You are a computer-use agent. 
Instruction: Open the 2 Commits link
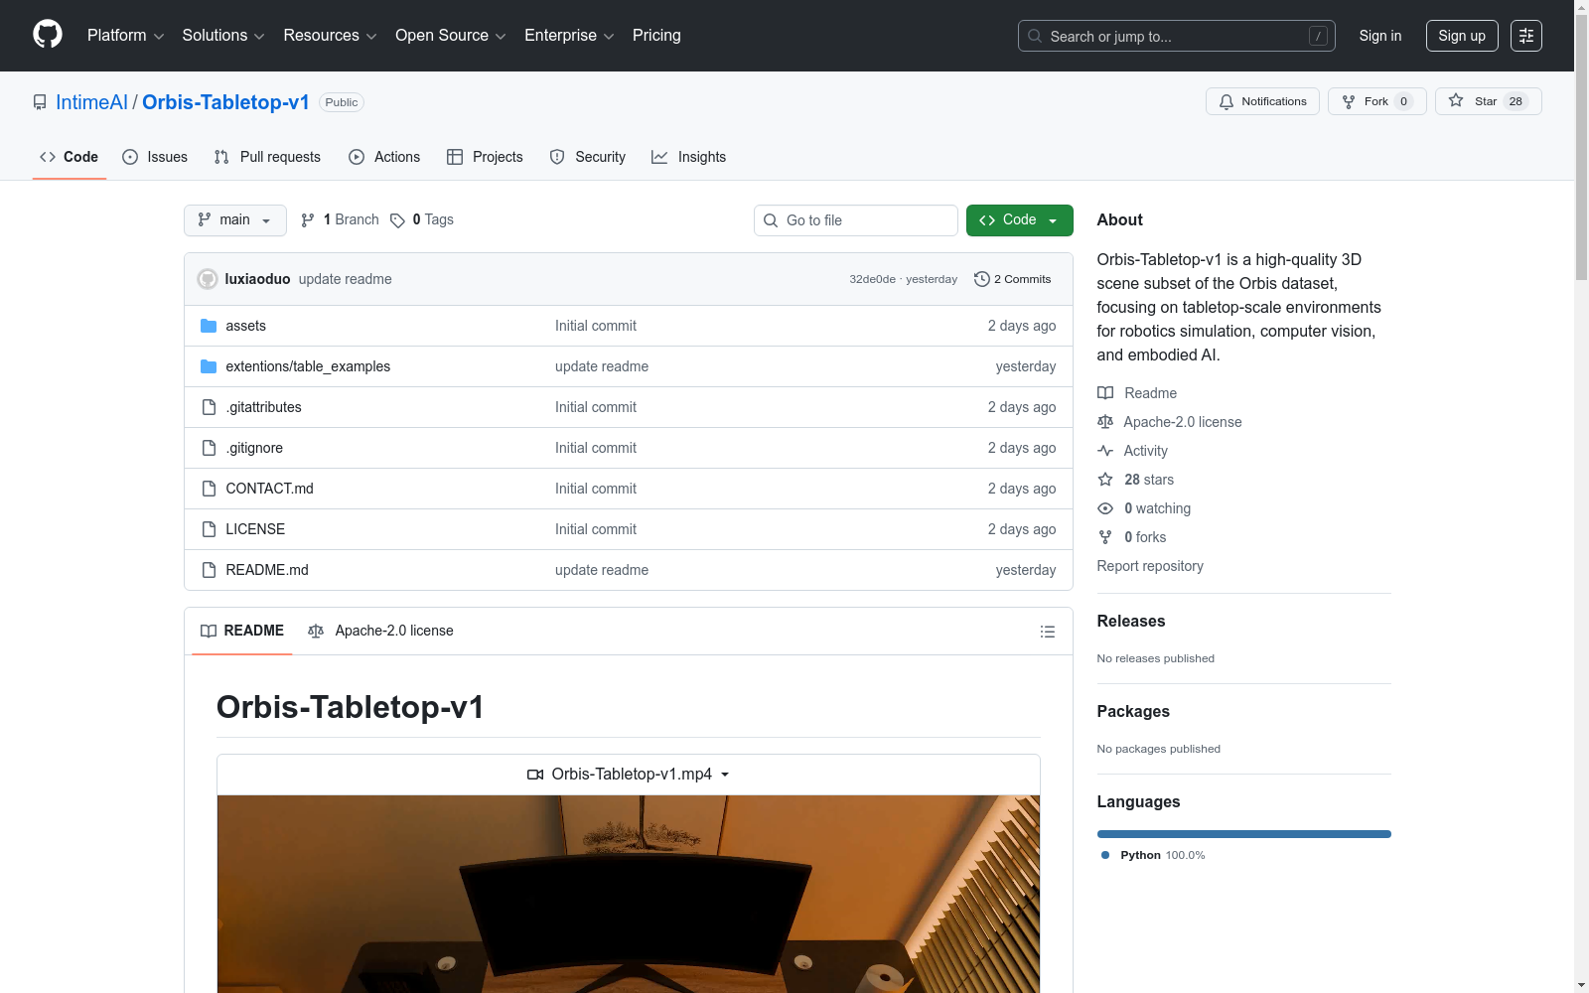pyautogui.click(x=1013, y=279)
